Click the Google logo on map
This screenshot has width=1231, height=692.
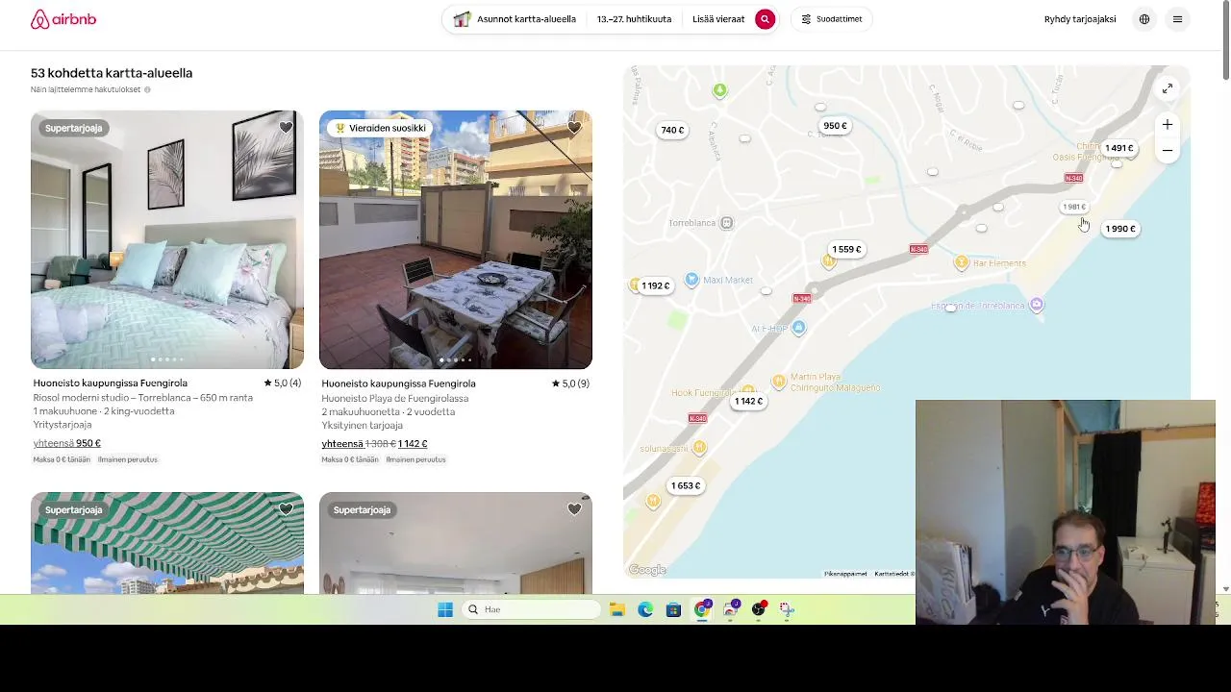point(647,570)
